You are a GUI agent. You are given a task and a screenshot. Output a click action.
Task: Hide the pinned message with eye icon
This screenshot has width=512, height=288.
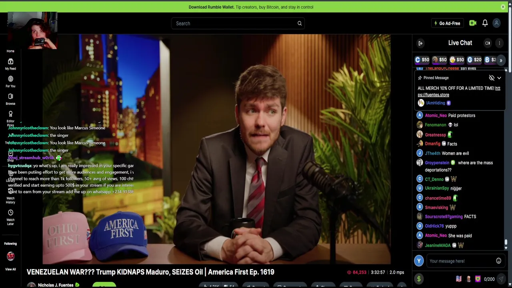click(x=492, y=78)
